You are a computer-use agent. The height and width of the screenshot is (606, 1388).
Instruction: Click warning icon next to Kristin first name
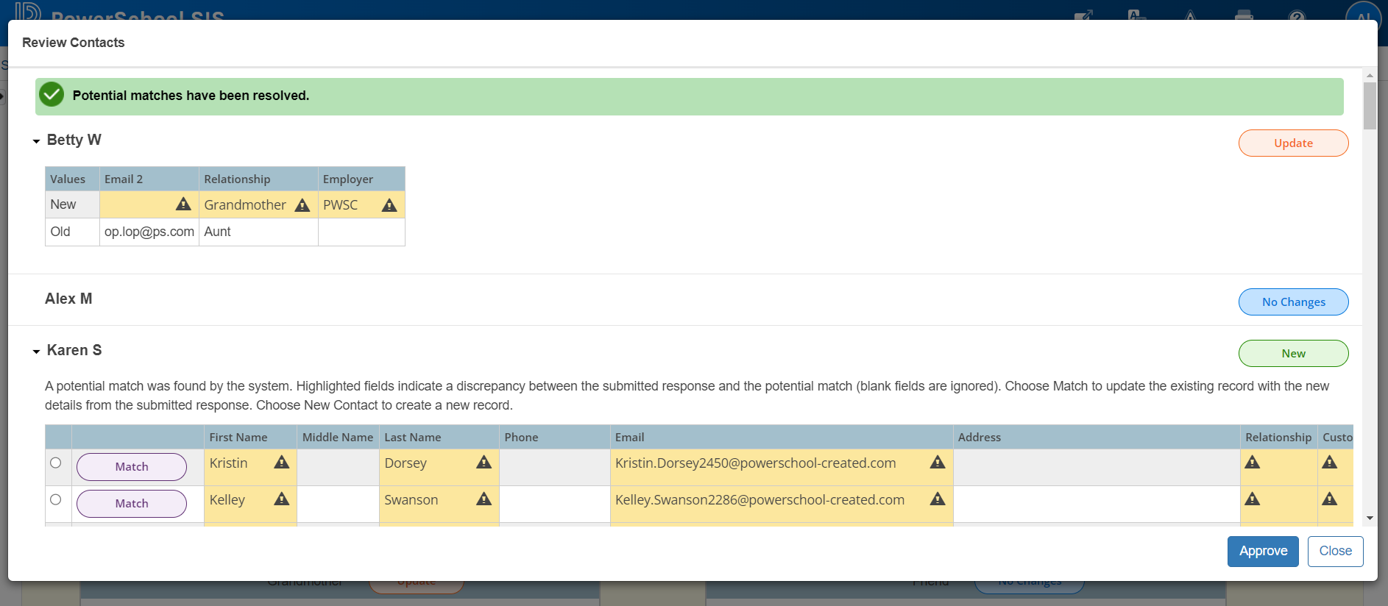282,463
